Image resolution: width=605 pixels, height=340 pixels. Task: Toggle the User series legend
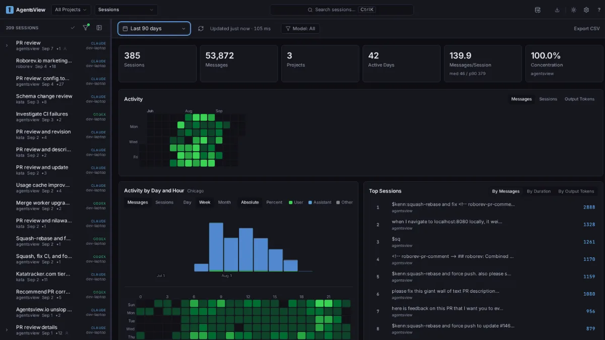[x=296, y=202]
